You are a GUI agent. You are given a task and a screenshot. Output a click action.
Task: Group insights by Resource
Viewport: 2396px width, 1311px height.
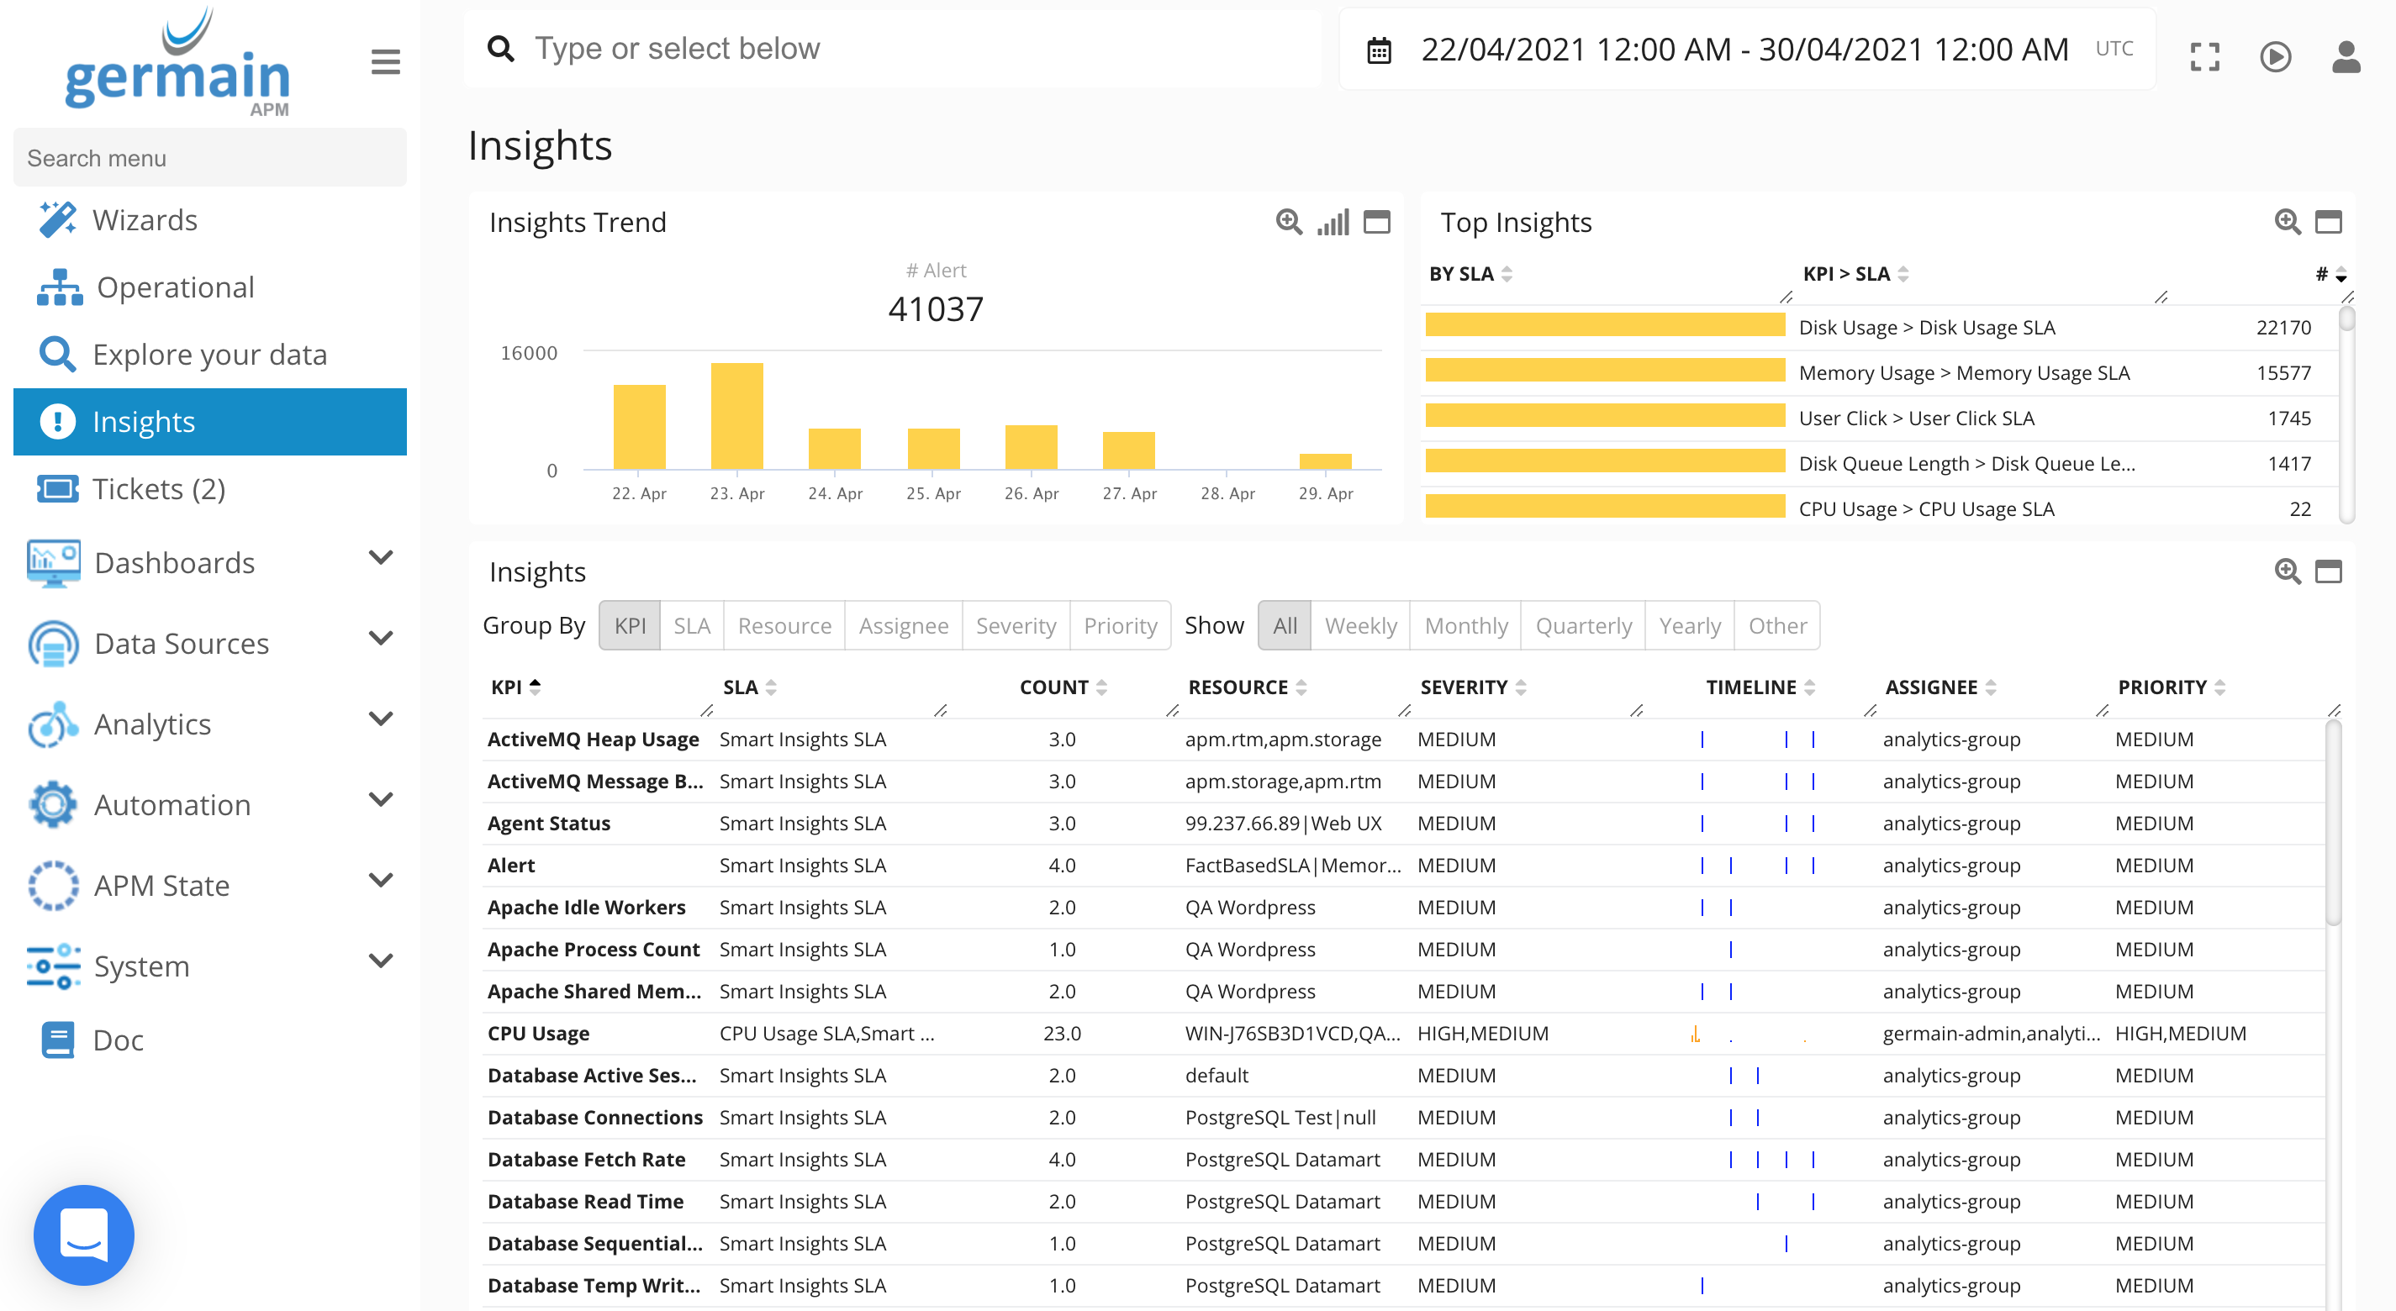[x=784, y=626]
